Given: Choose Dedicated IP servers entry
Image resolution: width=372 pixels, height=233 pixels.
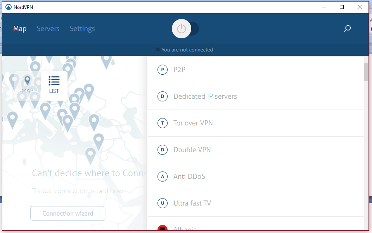Looking at the screenshot, I should point(256,96).
